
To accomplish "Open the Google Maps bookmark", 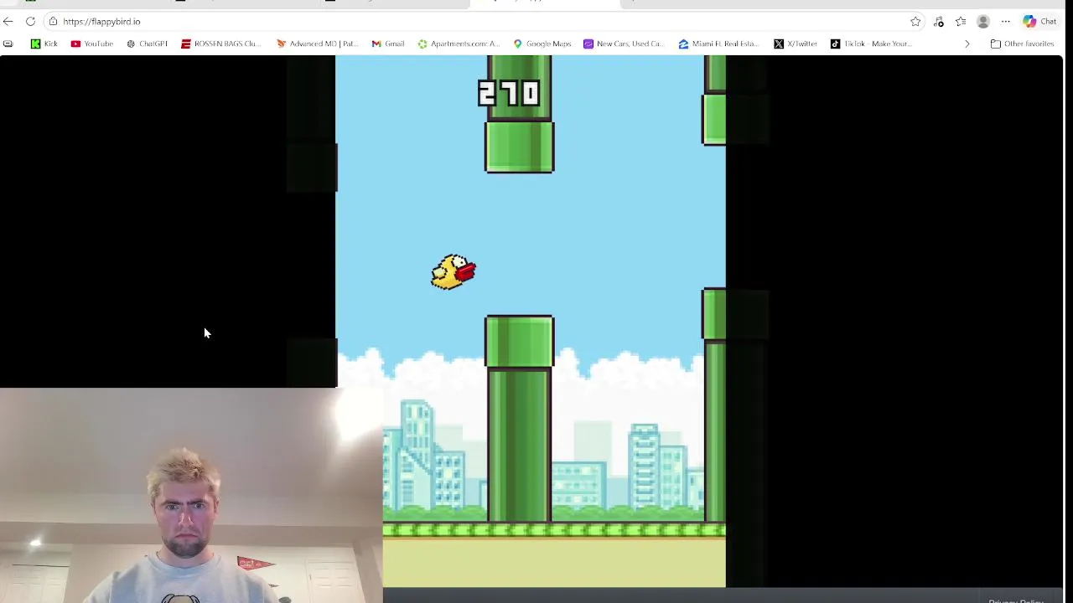I will pos(542,44).
